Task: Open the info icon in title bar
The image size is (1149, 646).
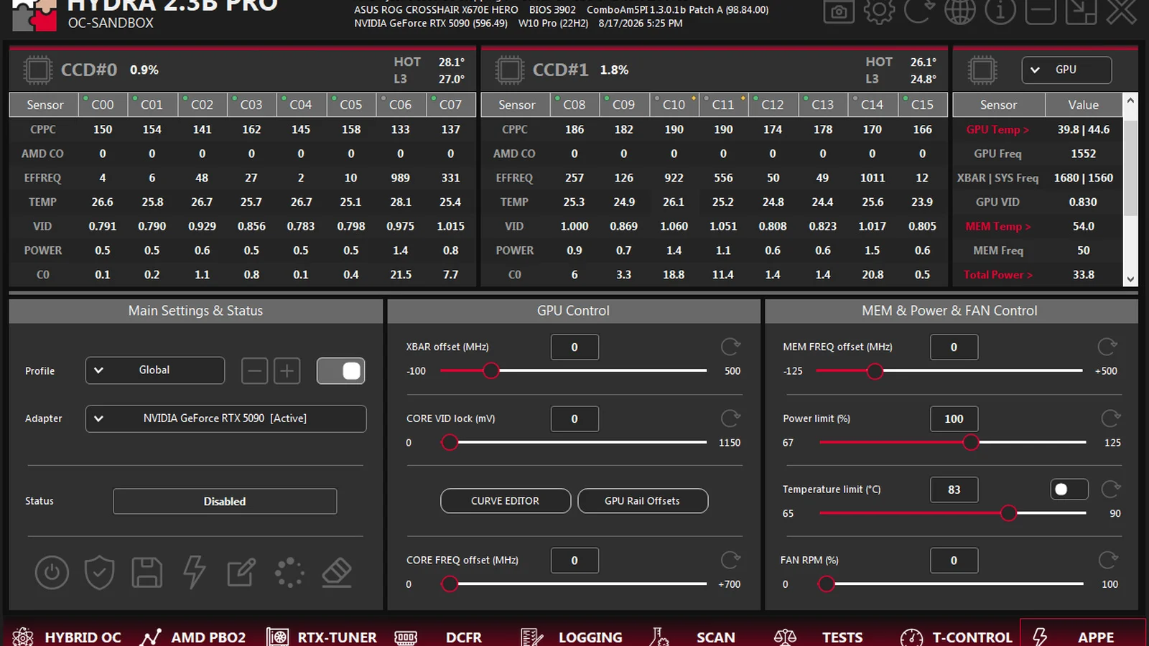Action: pyautogui.click(x=1000, y=11)
